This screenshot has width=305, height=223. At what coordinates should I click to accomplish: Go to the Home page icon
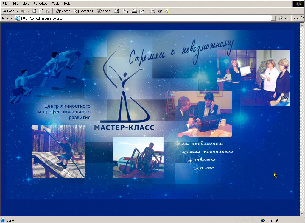[48, 11]
